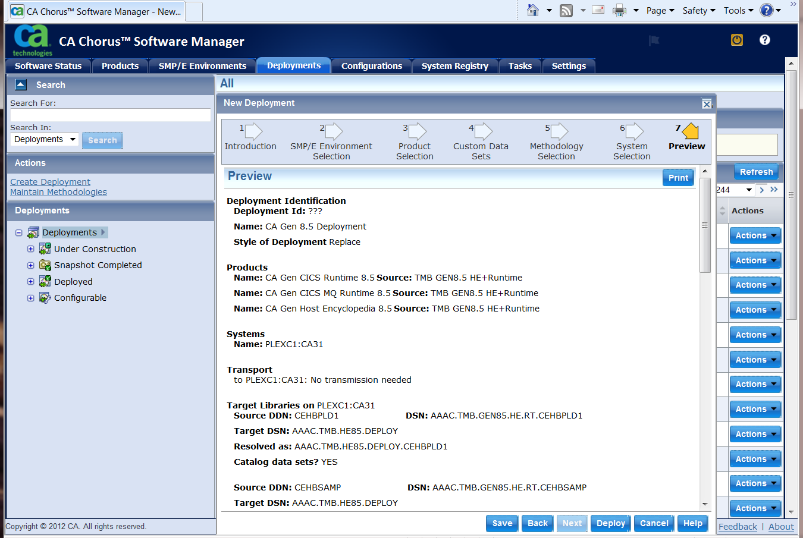Viewport: 803px width, 538px height.
Task: Expand the Configurable node
Action: [31, 298]
